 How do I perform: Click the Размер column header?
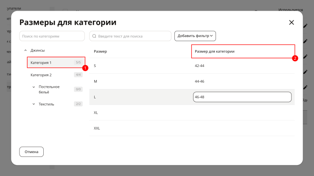coord(100,51)
